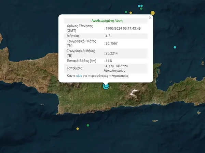Click the latitude value 35.1567

[x=111, y=43]
